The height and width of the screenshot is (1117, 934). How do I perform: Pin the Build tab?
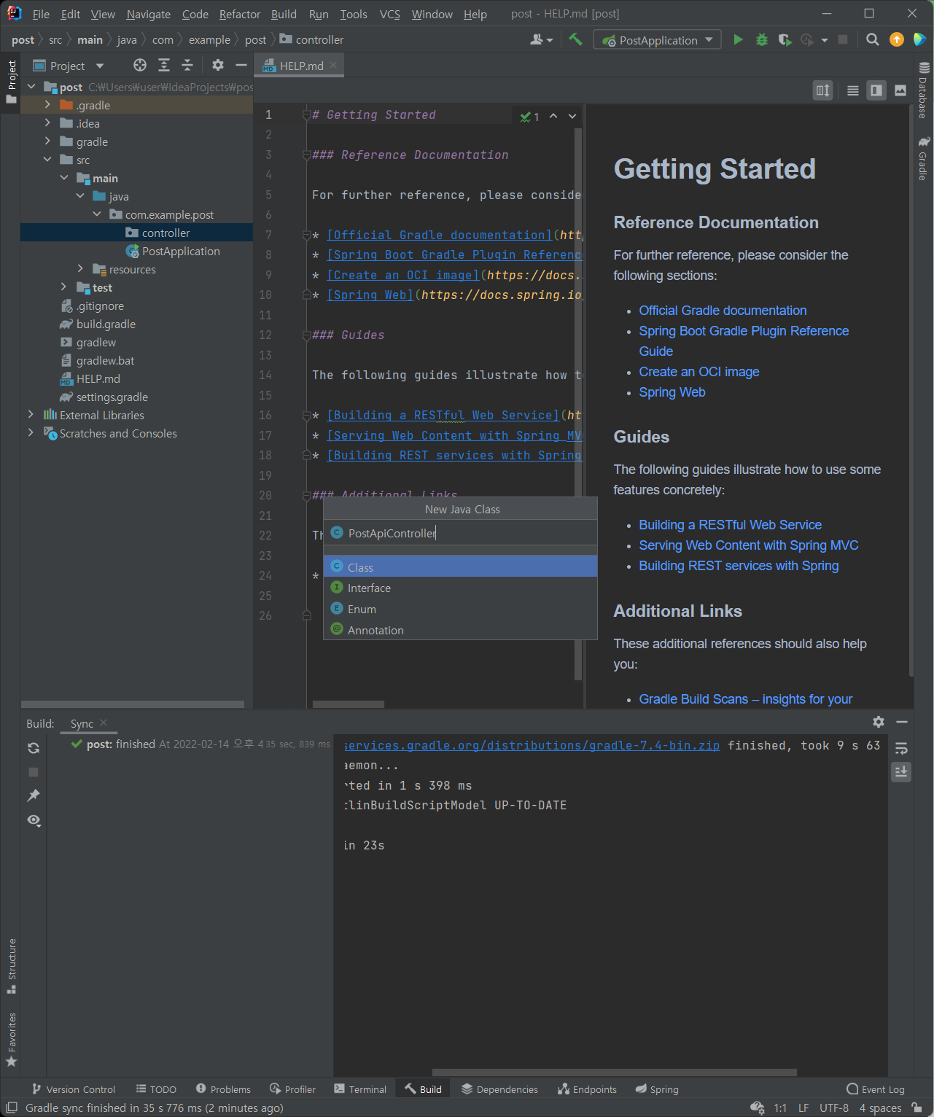[x=34, y=795]
